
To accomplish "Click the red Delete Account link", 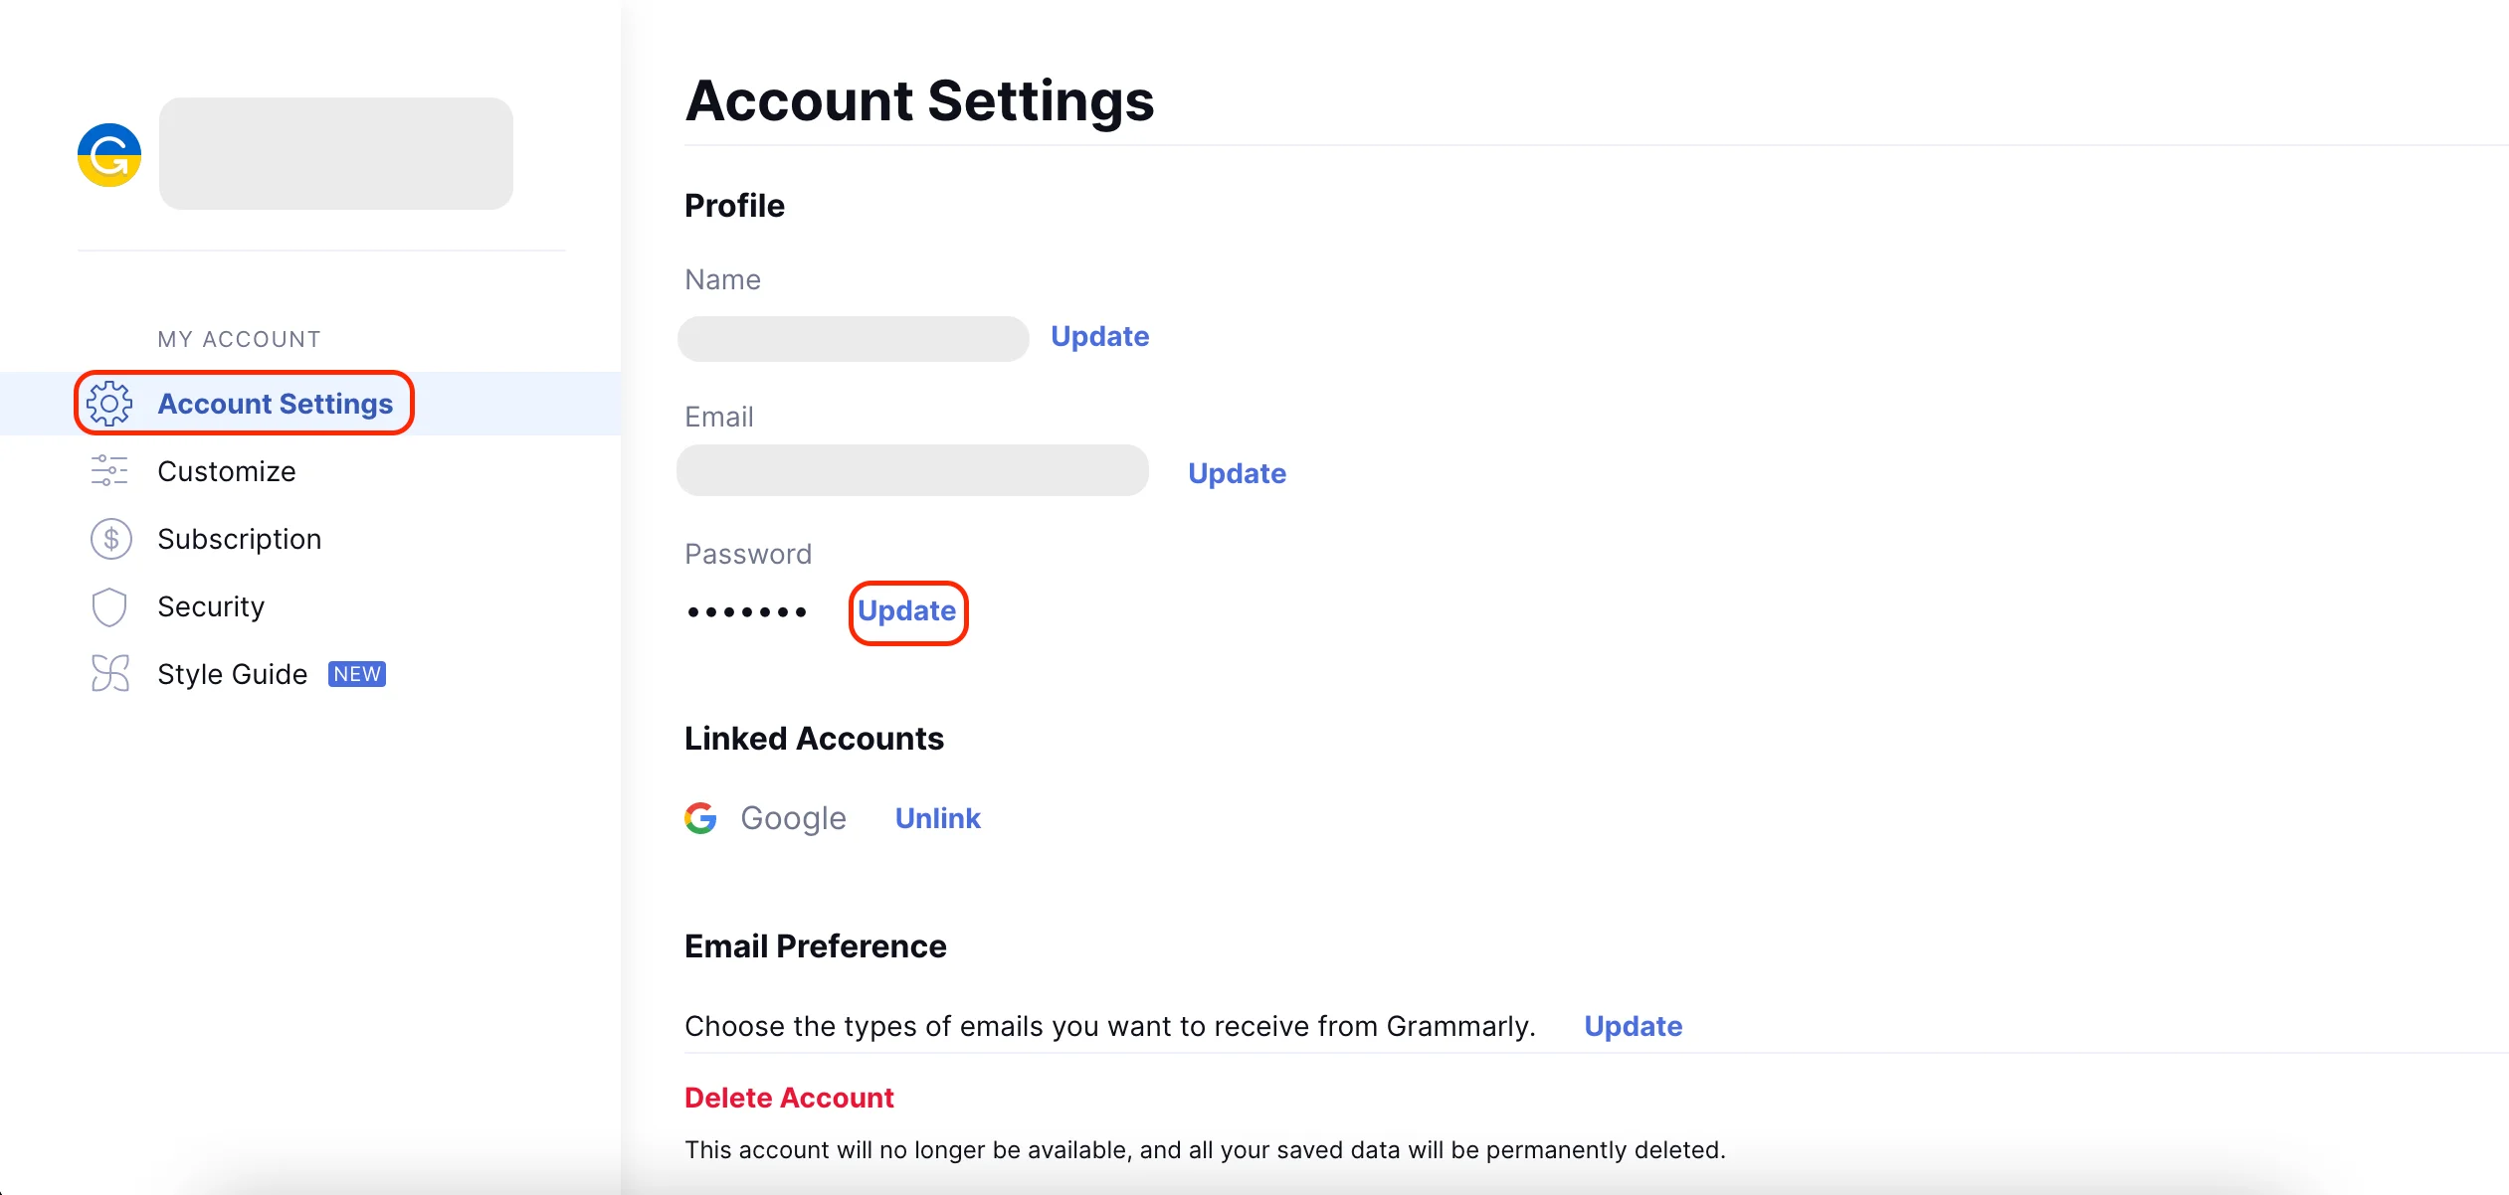I will click(789, 1098).
